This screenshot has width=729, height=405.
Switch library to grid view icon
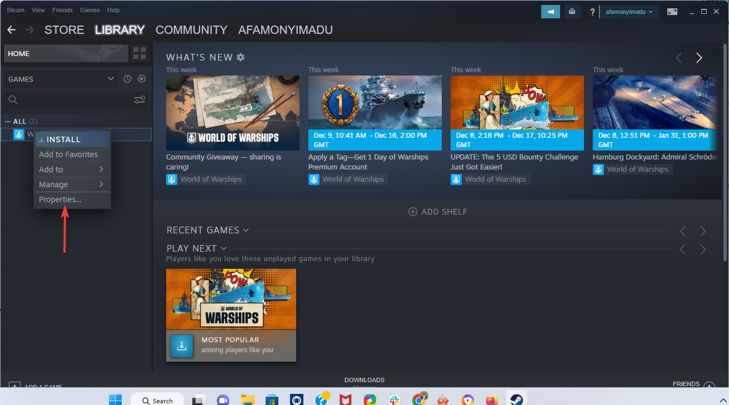click(139, 53)
